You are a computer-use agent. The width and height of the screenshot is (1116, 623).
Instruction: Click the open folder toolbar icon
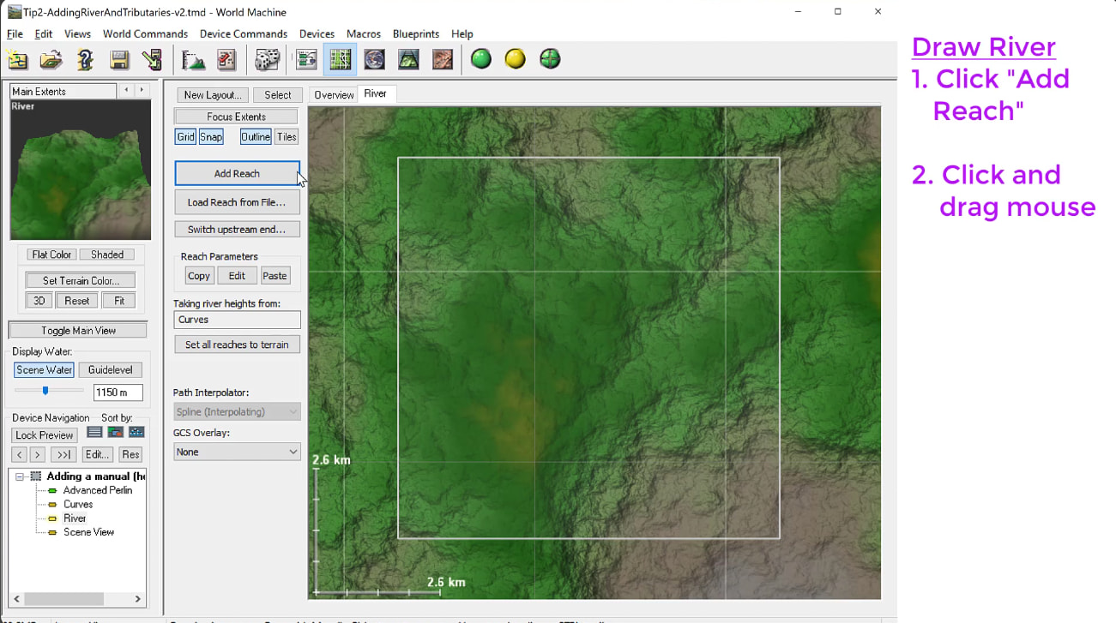click(51, 60)
